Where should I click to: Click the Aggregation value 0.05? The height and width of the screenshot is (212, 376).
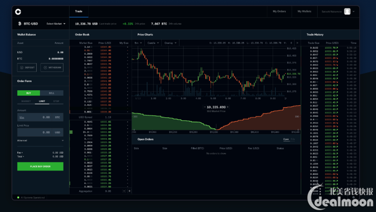click(x=108, y=191)
